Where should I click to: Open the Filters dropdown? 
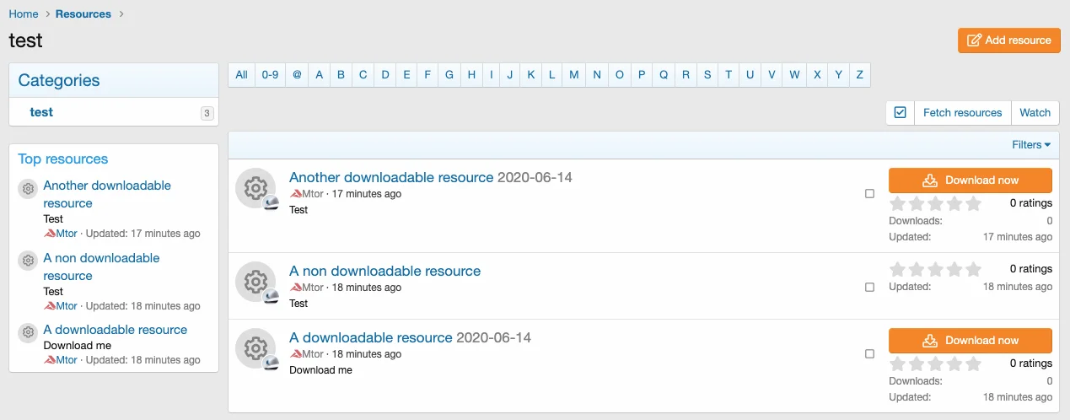(x=1030, y=145)
